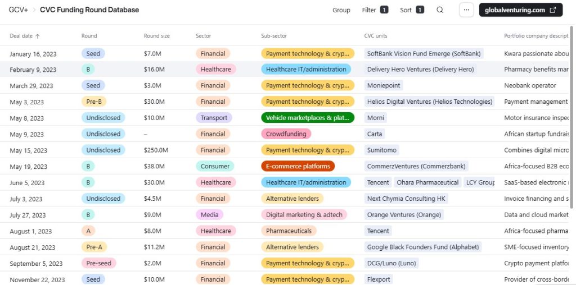This screenshot has width=576, height=285.
Task: Click the Orange Ventures (Orange) chip
Action: [x=404, y=215]
